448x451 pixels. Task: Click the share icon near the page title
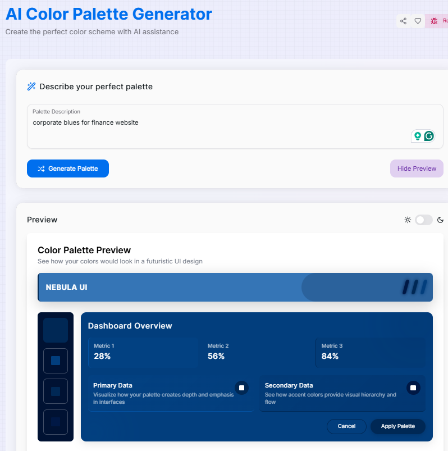[403, 20]
